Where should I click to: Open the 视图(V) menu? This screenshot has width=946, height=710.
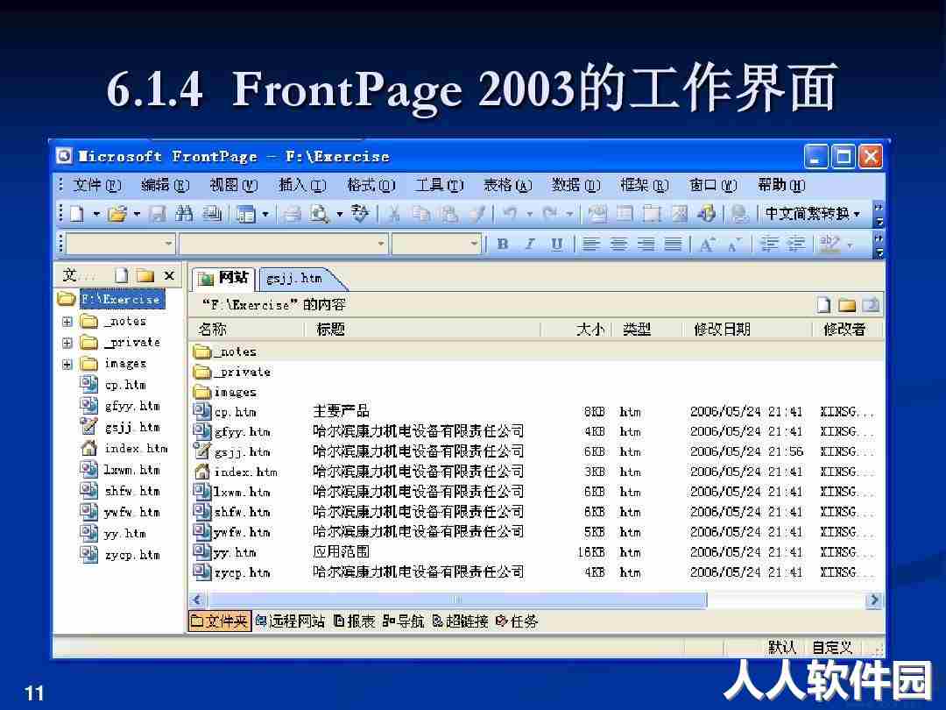click(x=233, y=185)
